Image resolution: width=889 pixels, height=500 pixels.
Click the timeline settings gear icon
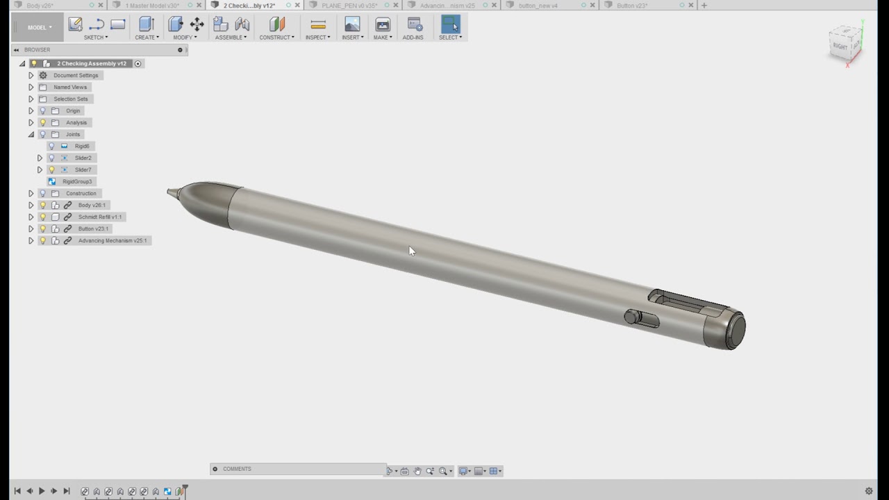869,491
